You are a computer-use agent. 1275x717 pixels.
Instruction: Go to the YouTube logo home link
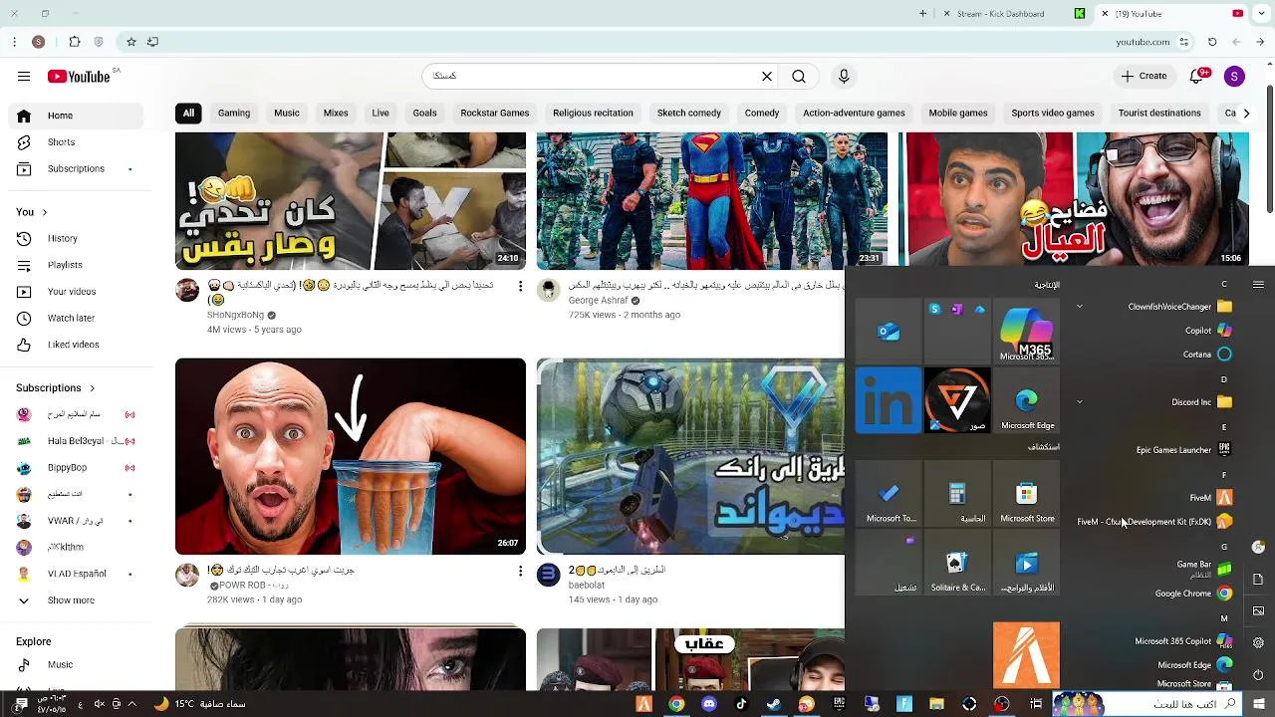click(79, 77)
